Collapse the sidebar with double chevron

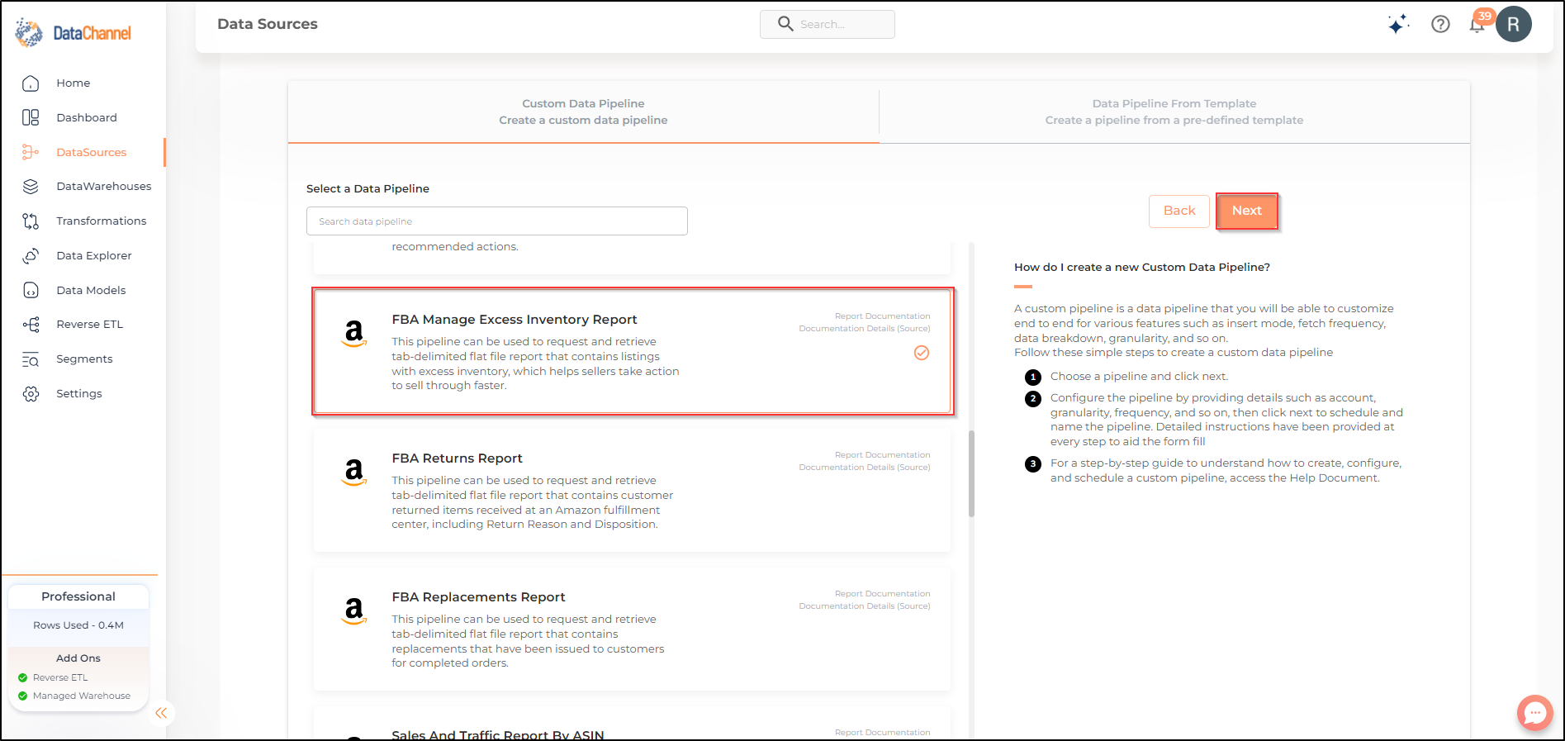[161, 713]
